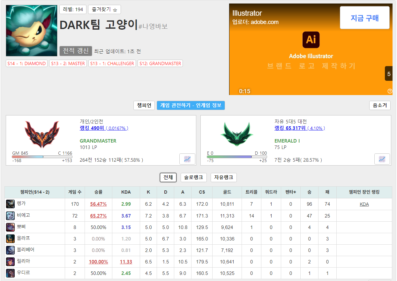Click the Viego (비에고) champion icon
Image resolution: width=397 pixels, height=281 pixels.
pos(11,216)
